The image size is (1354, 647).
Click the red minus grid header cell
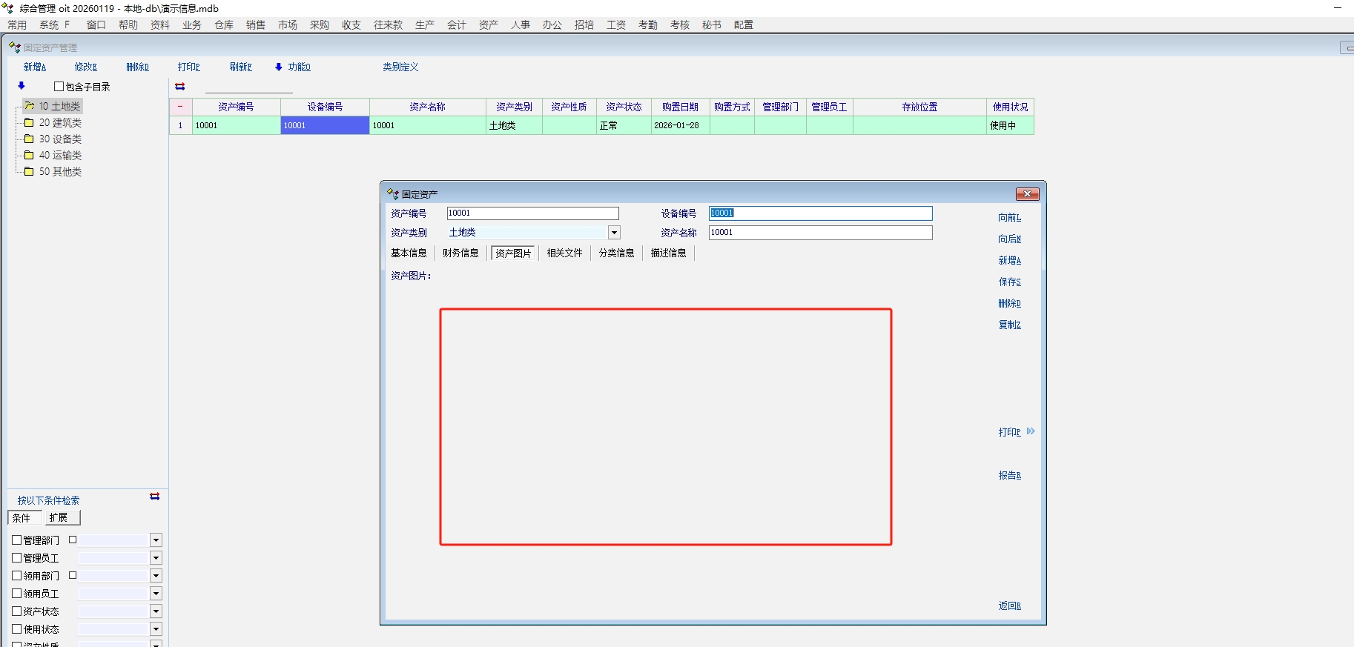pyautogui.click(x=180, y=107)
